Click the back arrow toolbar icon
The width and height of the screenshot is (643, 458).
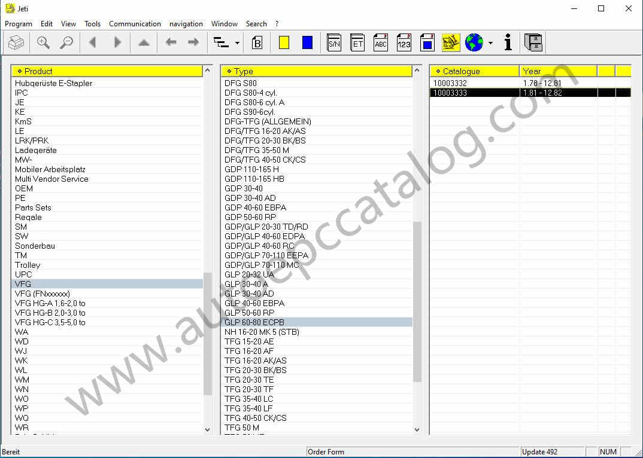click(x=171, y=42)
